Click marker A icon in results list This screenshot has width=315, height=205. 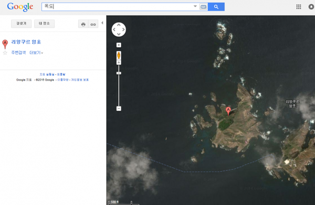coord(5,44)
